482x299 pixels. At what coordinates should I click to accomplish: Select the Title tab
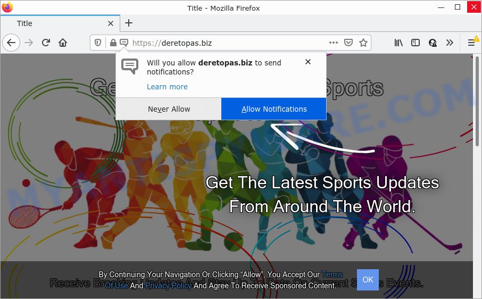tap(60, 23)
